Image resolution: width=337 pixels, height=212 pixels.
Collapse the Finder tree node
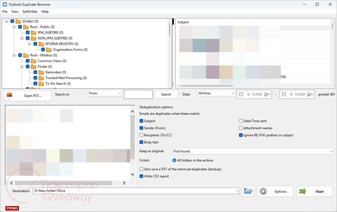(22, 66)
